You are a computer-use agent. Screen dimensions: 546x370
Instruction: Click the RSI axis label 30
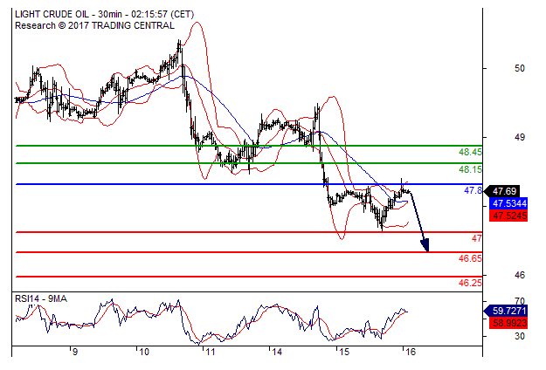(519, 336)
